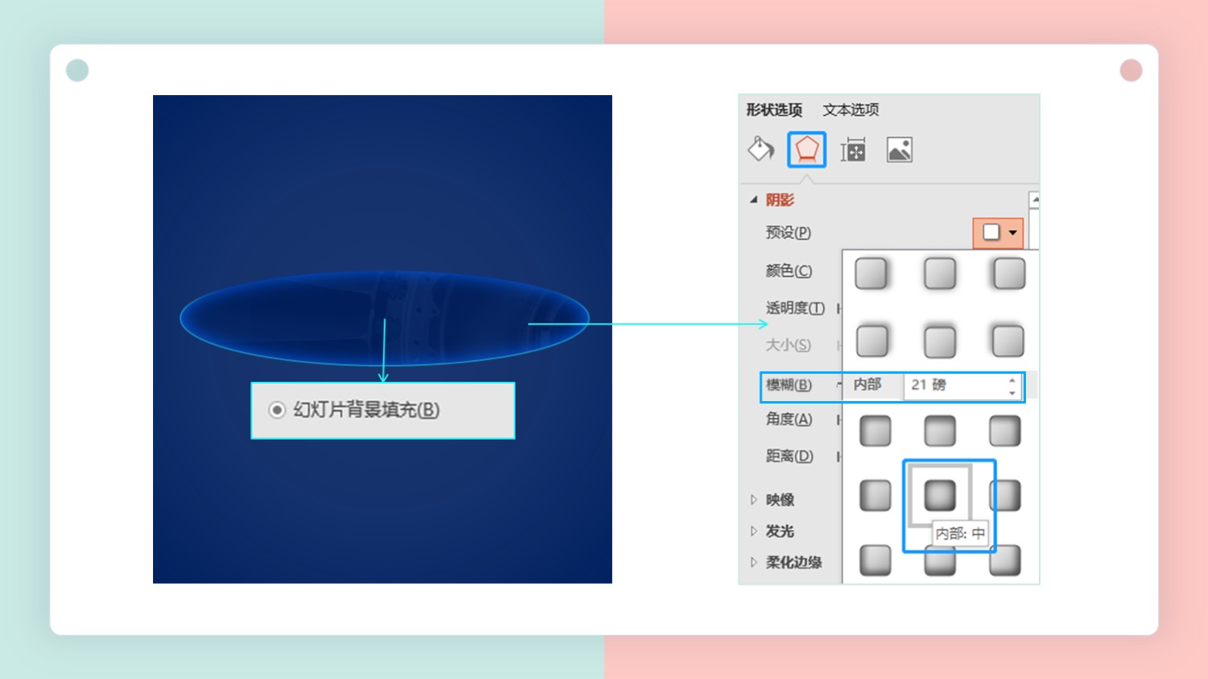Choose middle outer shadow preset in top row

pyautogui.click(x=940, y=274)
